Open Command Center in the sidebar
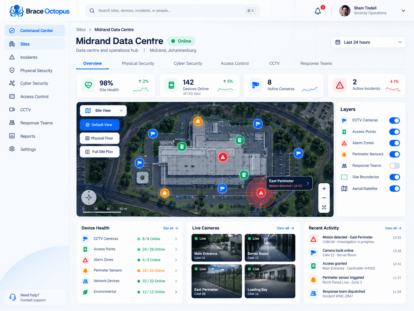 point(35,31)
